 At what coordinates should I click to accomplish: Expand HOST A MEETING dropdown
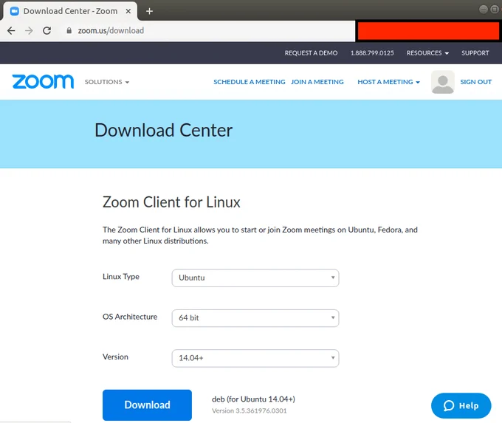click(388, 82)
